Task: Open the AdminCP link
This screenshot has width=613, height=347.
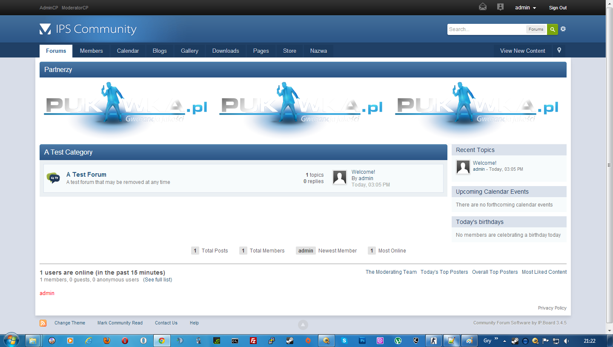Action: tap(49, 8)
